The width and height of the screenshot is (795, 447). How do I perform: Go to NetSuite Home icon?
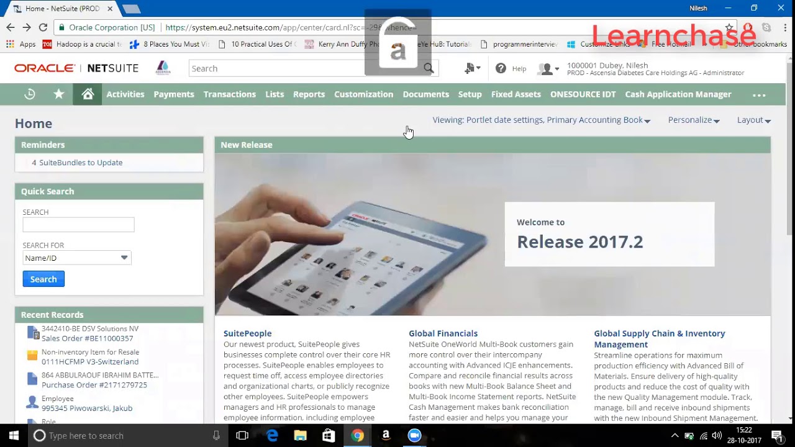(88, 94)
